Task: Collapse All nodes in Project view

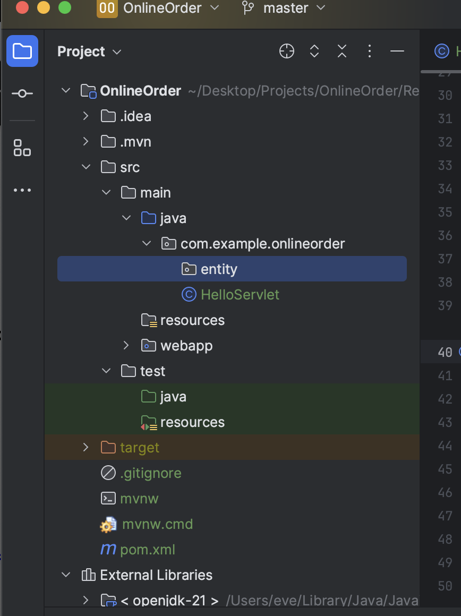Action: click(342, 51)
